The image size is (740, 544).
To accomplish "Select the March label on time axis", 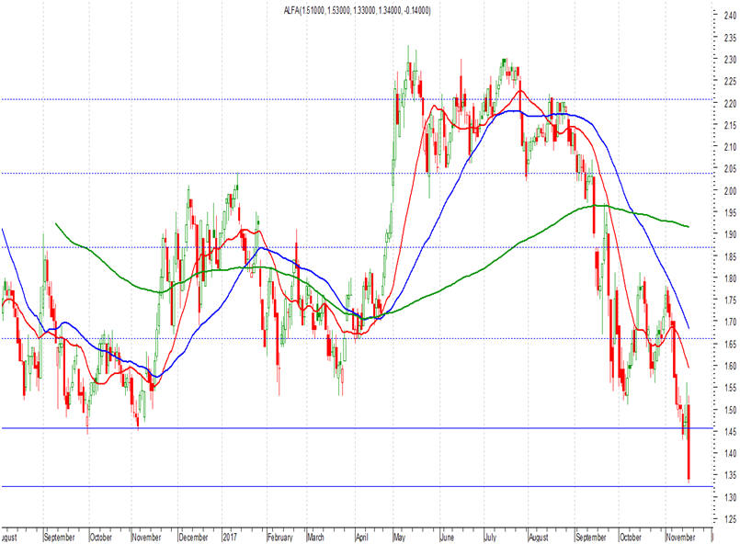I will click(315, 537).
